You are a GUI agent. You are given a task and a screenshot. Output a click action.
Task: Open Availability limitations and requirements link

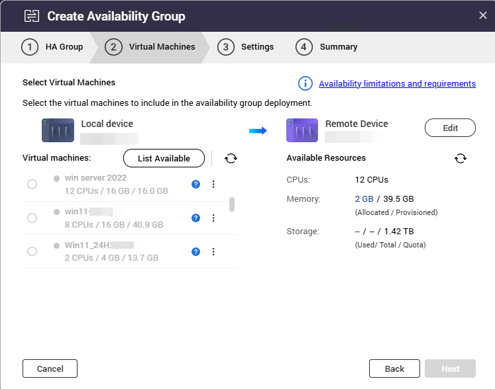(x=397, y=84)
